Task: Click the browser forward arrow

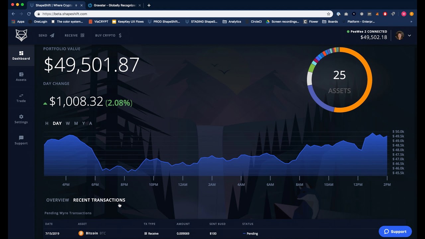Action: point(21,14)
